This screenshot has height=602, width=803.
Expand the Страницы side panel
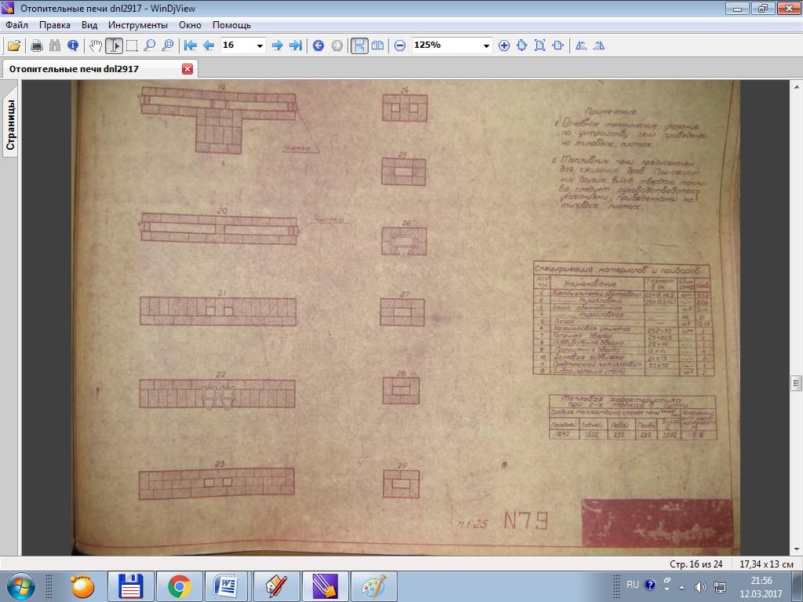(x=10, y=125)
